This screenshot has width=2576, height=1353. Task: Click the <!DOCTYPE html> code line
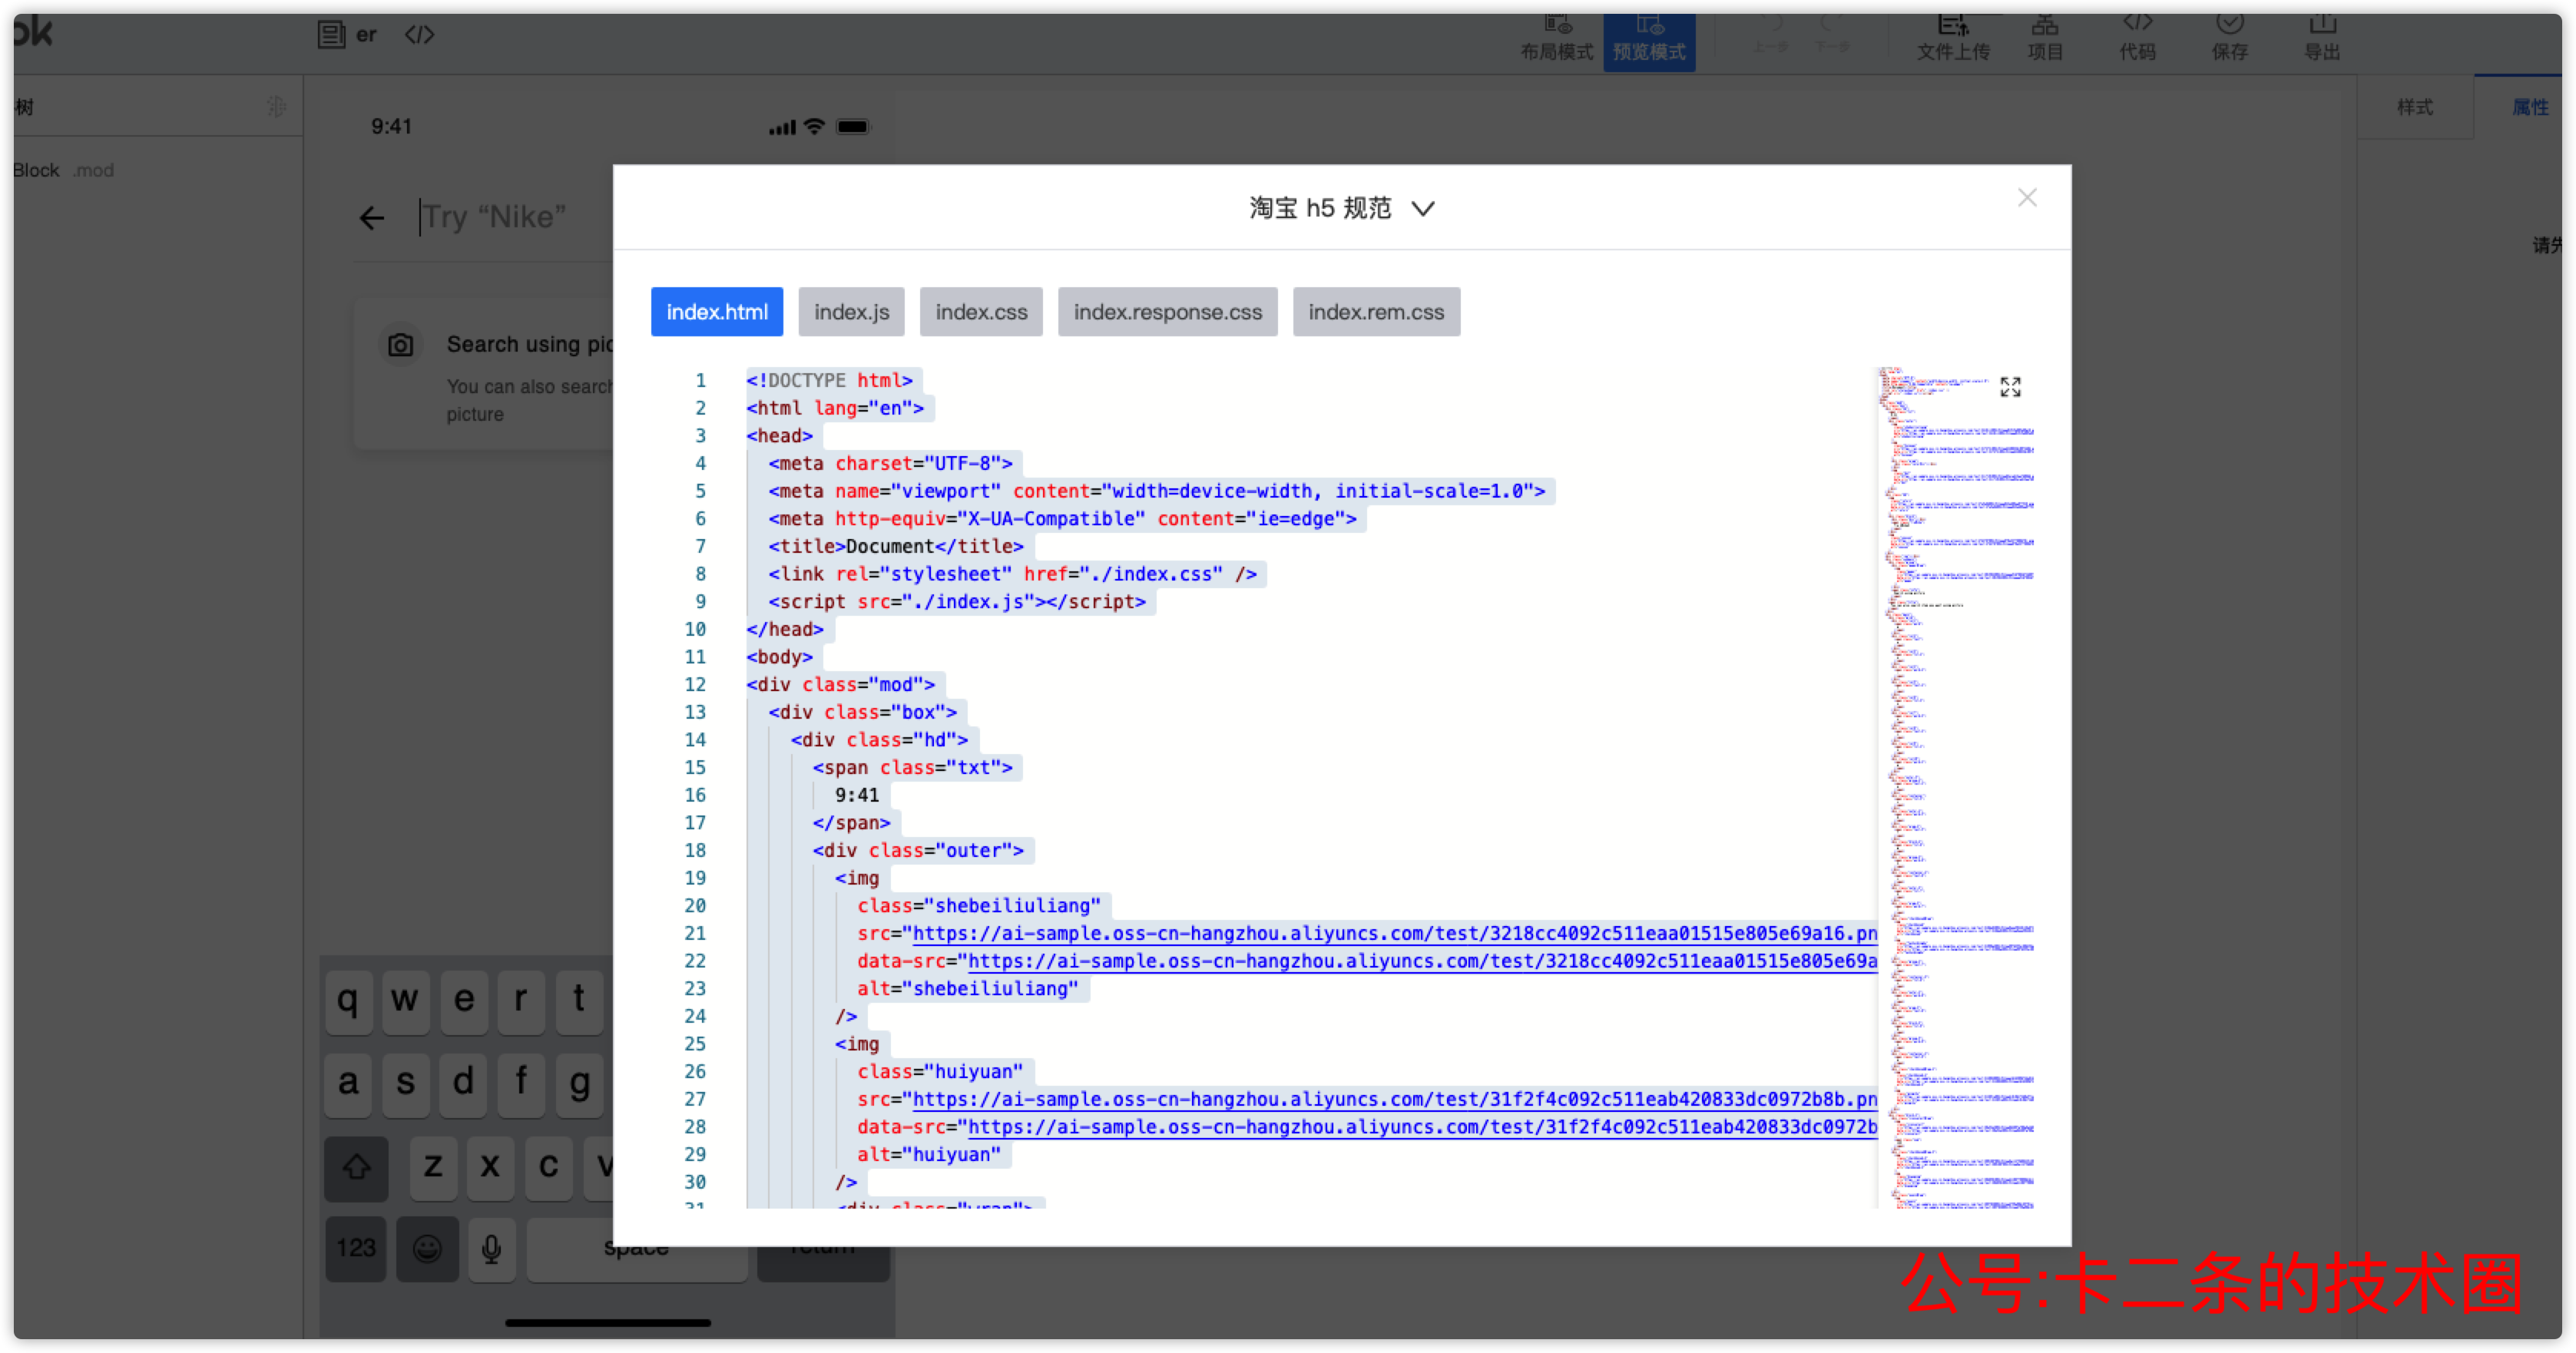pos(829,381)
